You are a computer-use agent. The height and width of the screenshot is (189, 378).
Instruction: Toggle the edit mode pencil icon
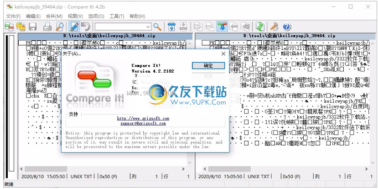[x=74, y=27]
